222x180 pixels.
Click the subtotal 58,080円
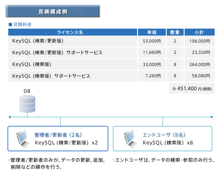pos(201,76)
